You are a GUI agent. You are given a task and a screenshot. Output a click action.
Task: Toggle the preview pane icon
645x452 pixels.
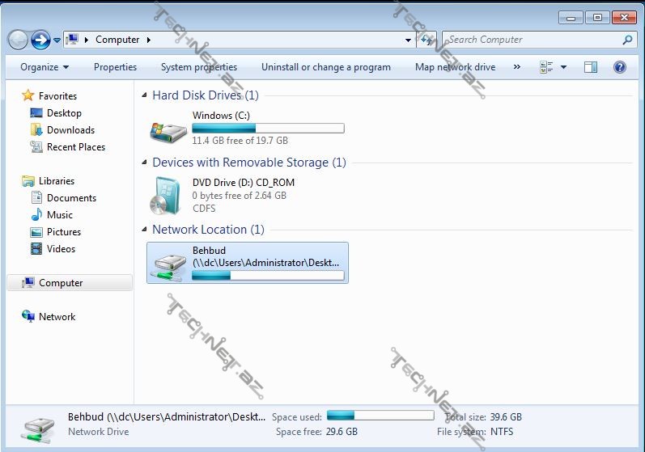[591, 67]
